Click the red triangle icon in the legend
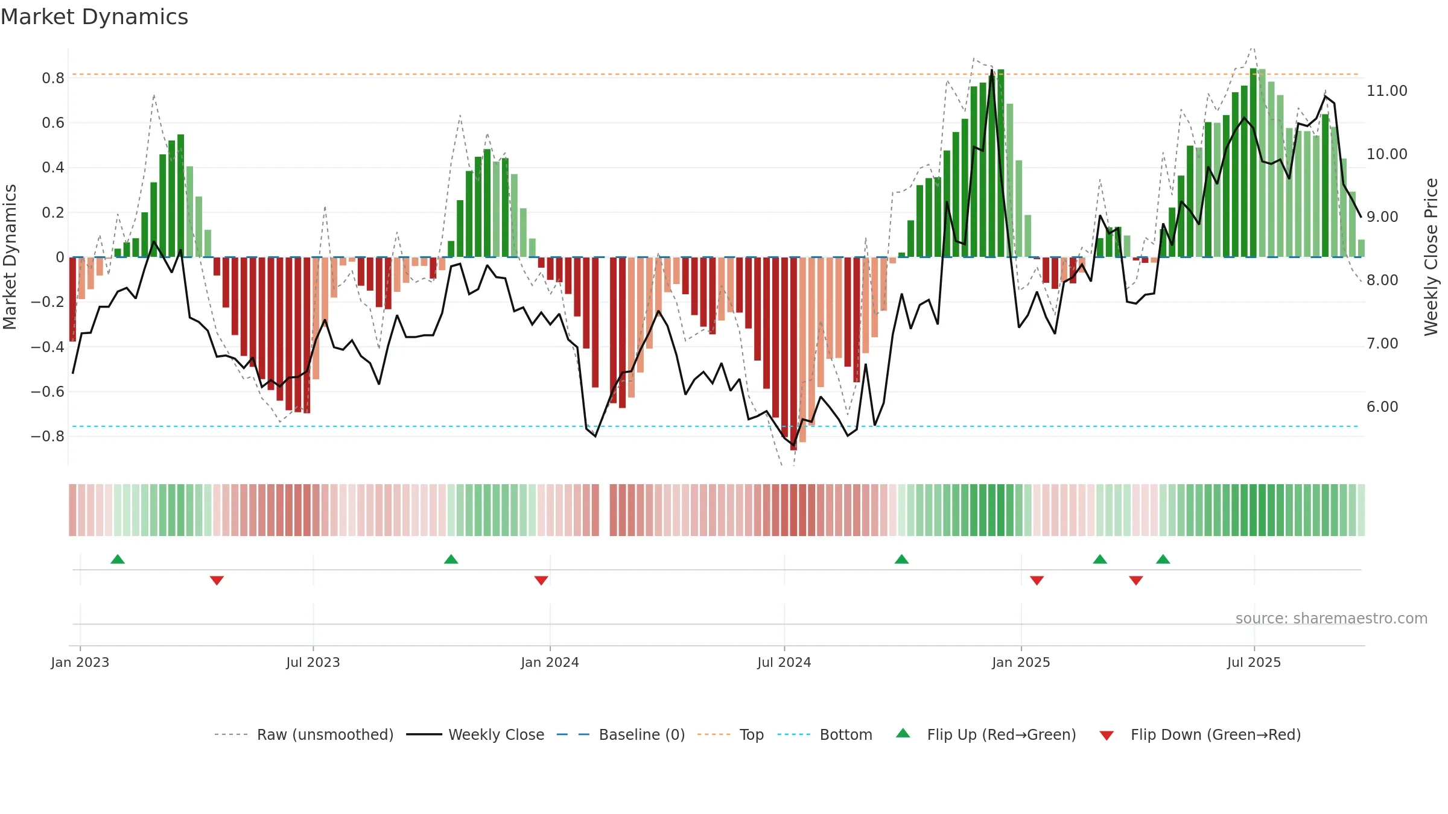1448x814 pixels. tap(1107, 736)
